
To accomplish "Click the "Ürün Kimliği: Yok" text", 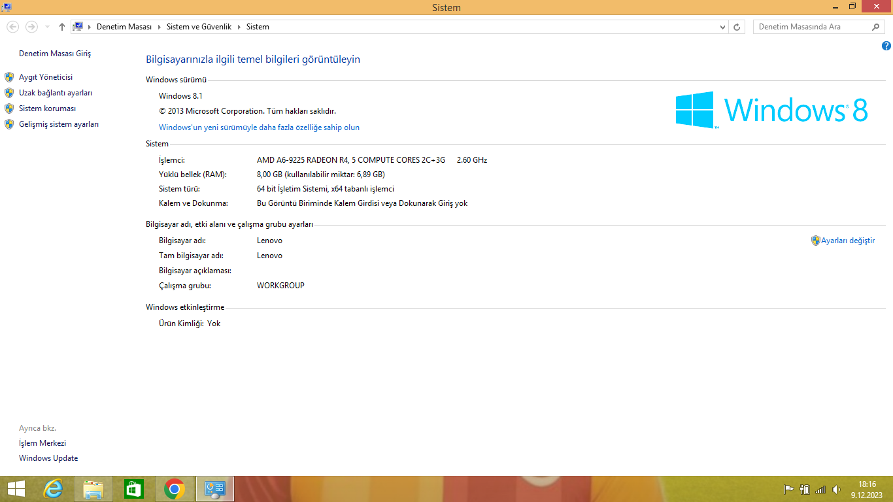I will (x=190, y=324).
